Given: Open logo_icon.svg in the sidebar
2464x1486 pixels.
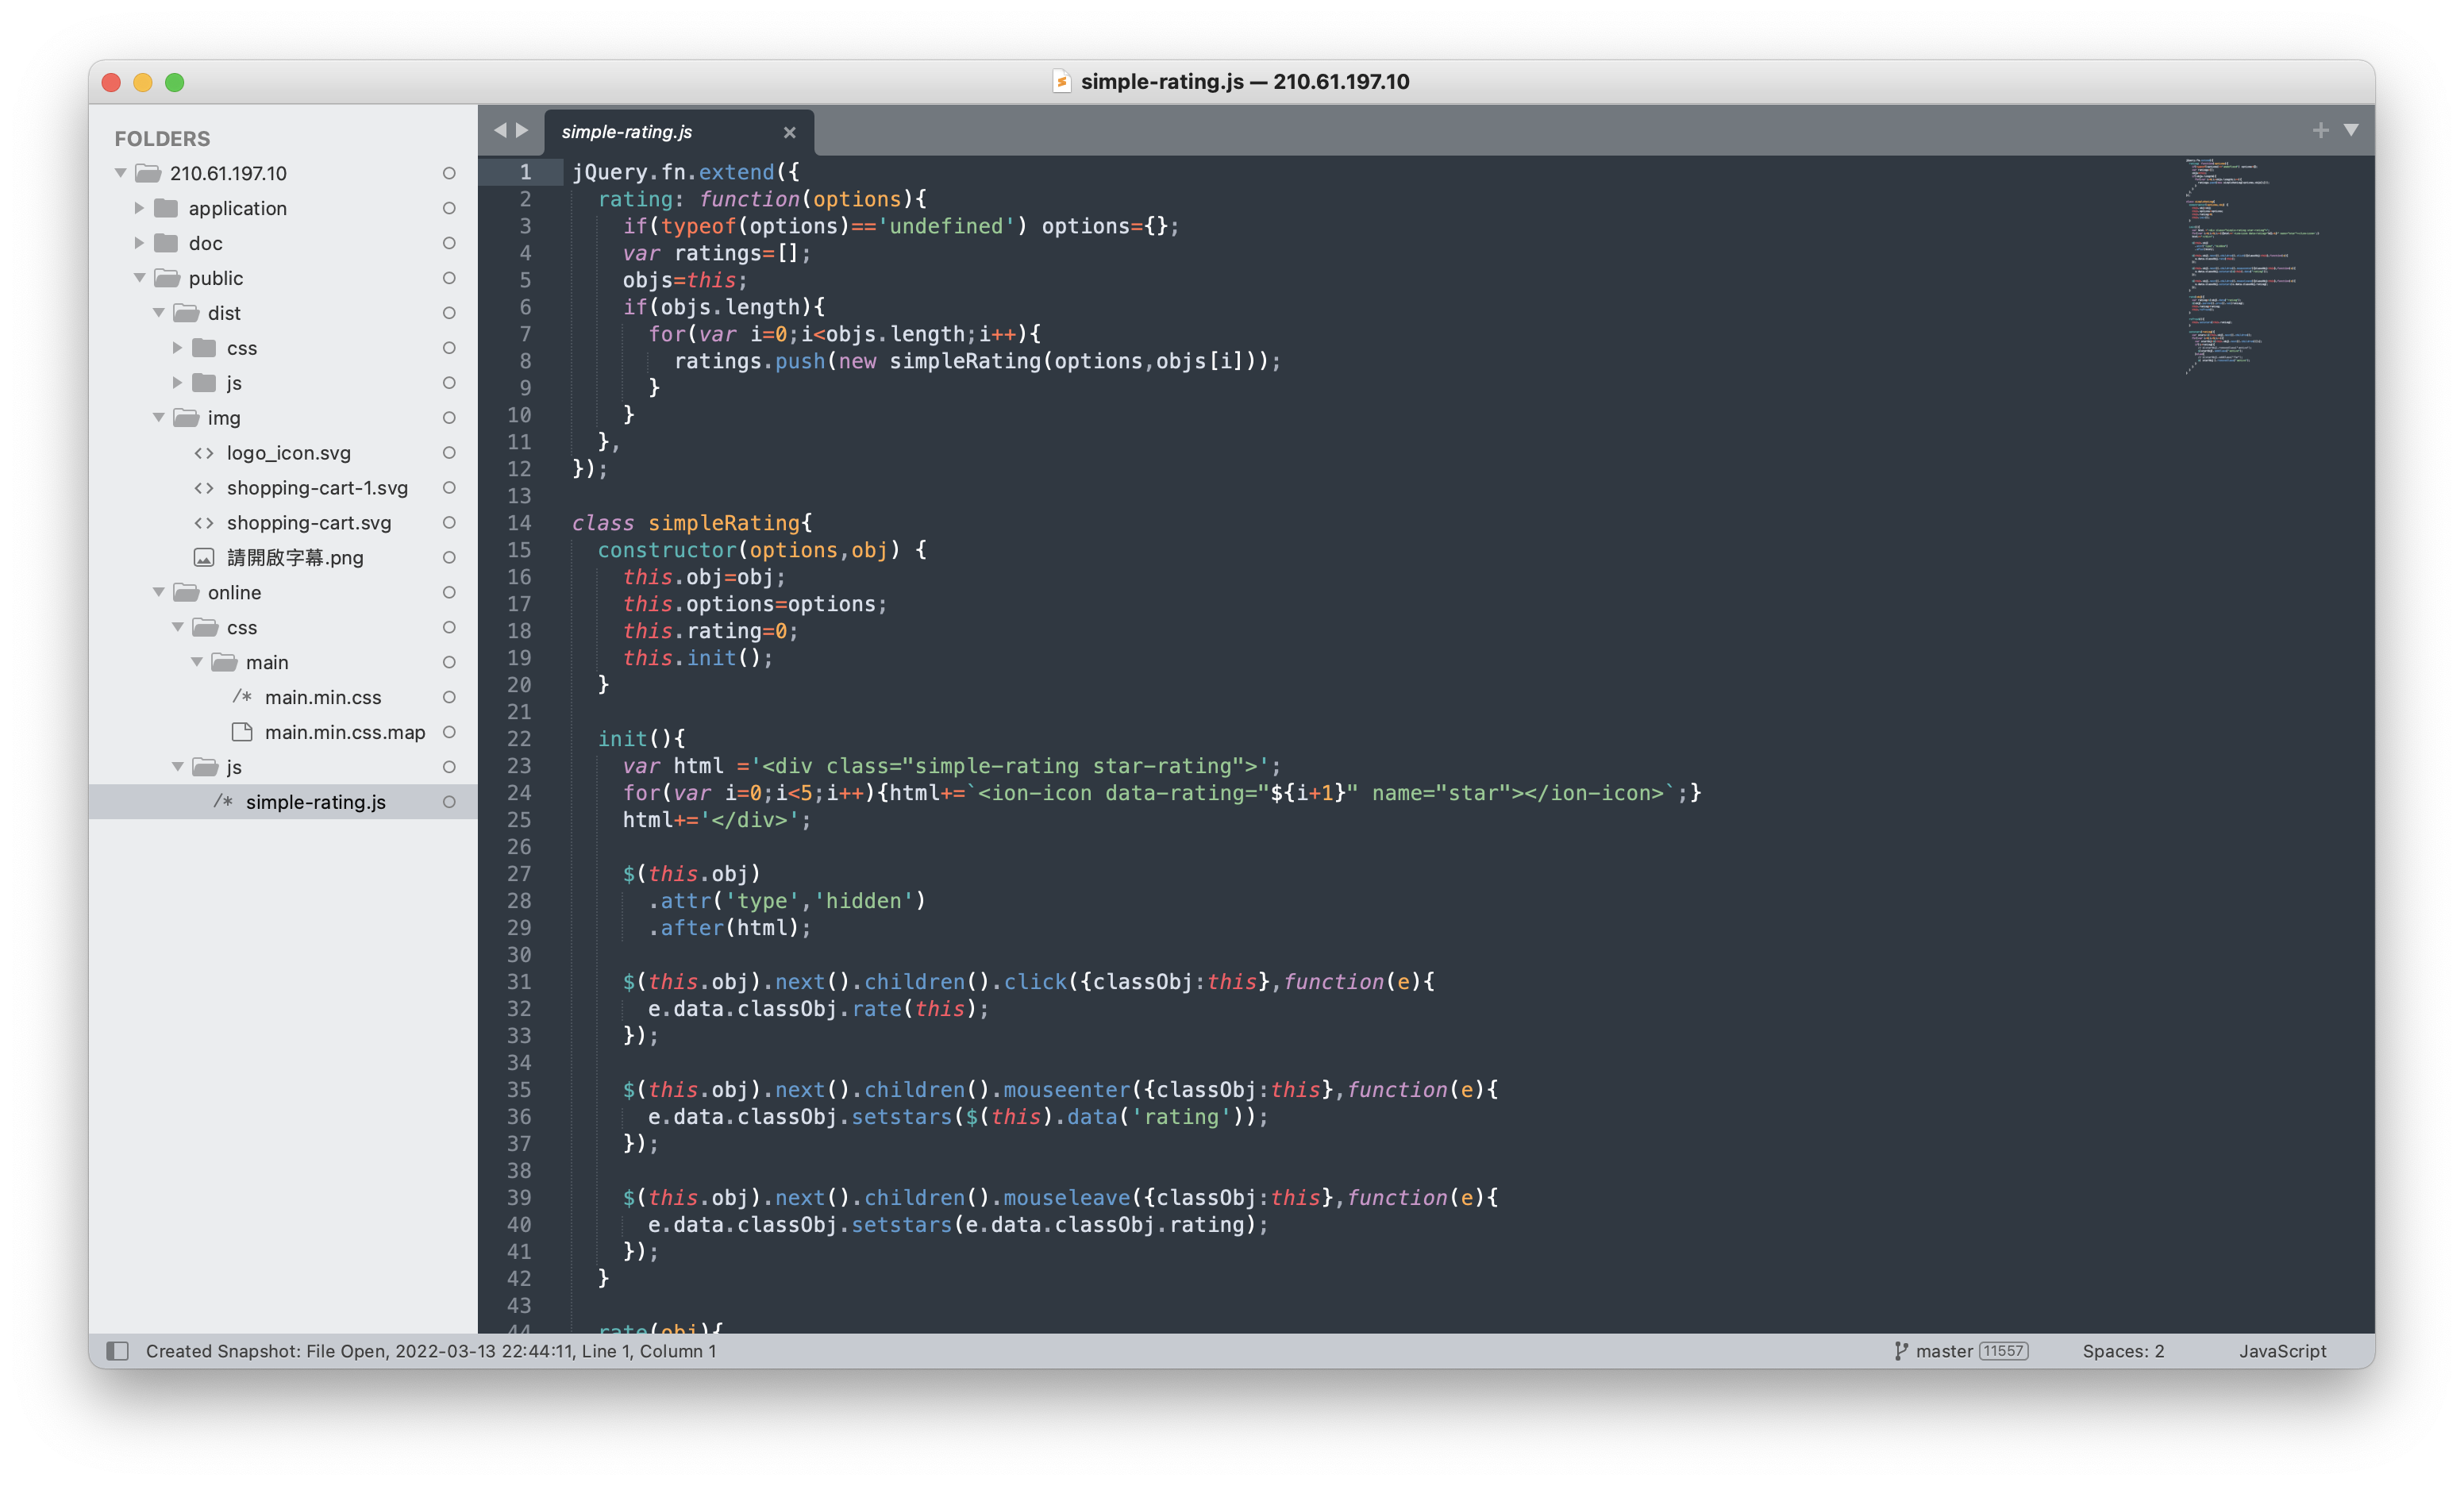Looking at the screenshot, I should 289,453.
